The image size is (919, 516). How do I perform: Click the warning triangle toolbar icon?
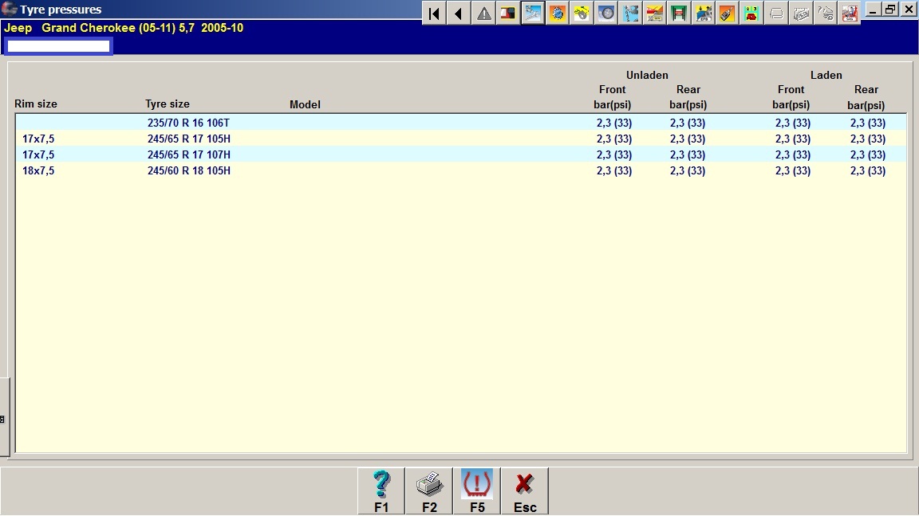(x=483, y=13)
